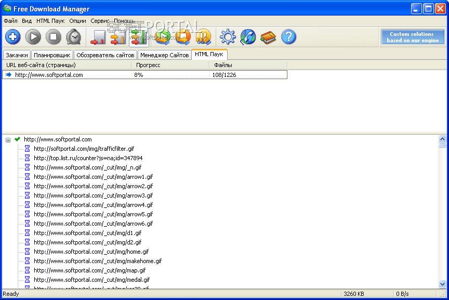The height and width of the screenshot is (300, 449).
Task: Switch to the Менеджер Сайтов tab
Action: click(x=164, y=55)
